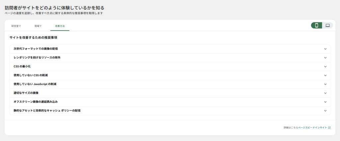Expand chevron for 適切なサイズの画像
The image size is (340, 141).
(325, 93)
